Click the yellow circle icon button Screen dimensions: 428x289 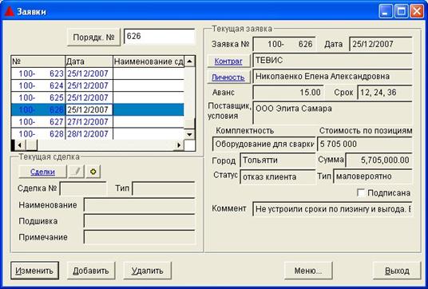coord(93,172)
